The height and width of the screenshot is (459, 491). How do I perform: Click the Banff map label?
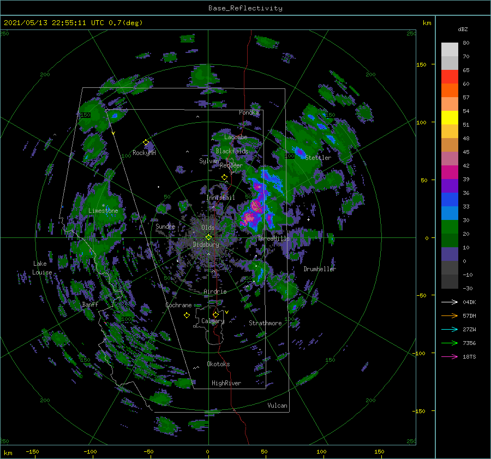pyautogui.click(x=90, y=305)
